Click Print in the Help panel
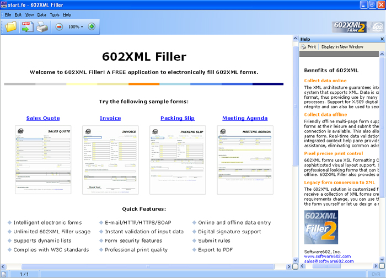The height and width of the screenshot is (278, 386). point(309,47)
